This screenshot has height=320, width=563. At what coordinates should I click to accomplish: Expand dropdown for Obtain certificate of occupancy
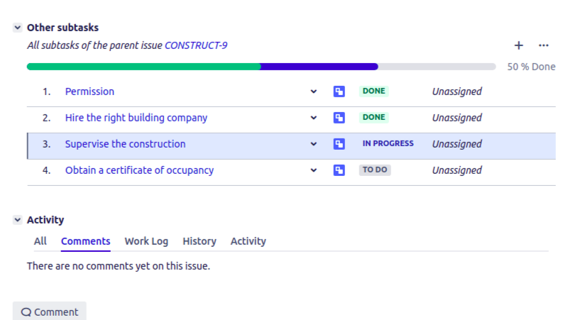[314, 170]
